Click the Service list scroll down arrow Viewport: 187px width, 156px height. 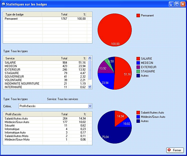90,87
